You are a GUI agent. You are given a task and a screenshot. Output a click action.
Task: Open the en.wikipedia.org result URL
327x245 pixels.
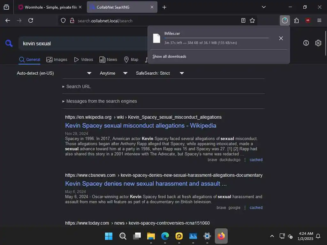(143, 117)
